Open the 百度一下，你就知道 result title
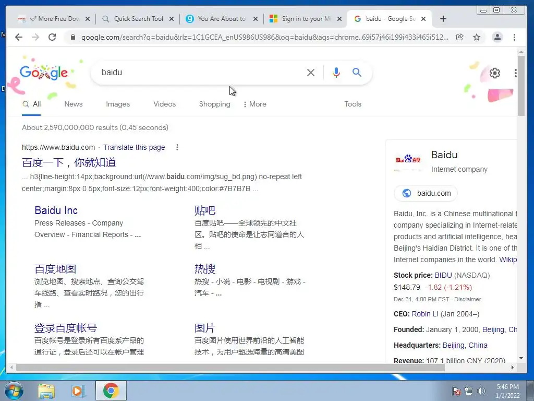This screenshot has height=401, width=534. 69,162
